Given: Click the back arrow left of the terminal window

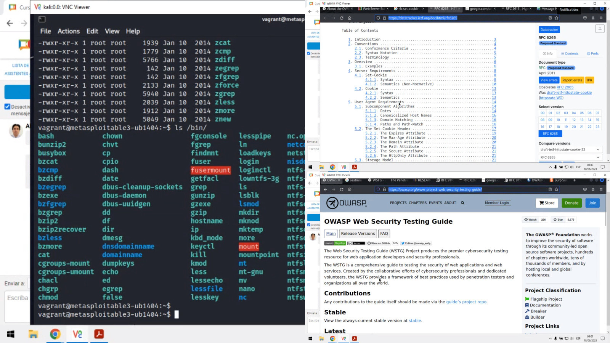Looking at the screenshot, I should (10, 23).
